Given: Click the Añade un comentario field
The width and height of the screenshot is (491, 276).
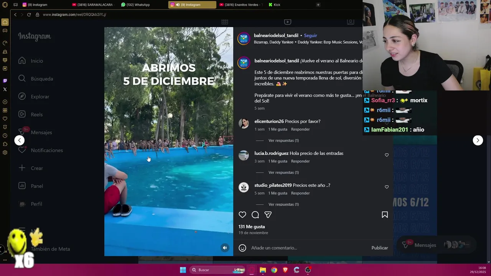Looking at the screenshot, I should tap(309, 248).
